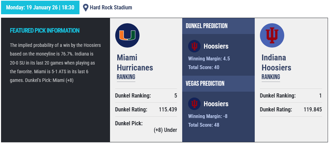Click the large Indiana Hoosiers logo

pos(272,35)
